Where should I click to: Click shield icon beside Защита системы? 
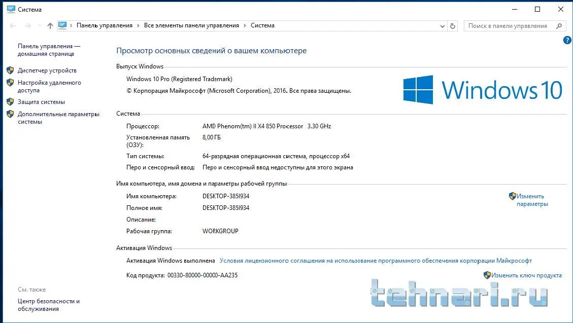click(x=10, y=102)
